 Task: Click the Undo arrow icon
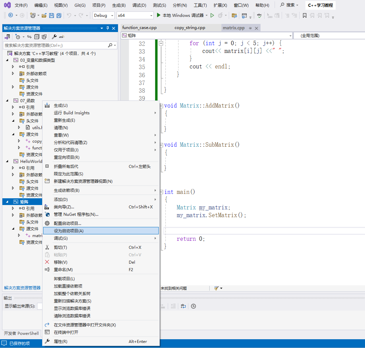(x=69, y=16)
